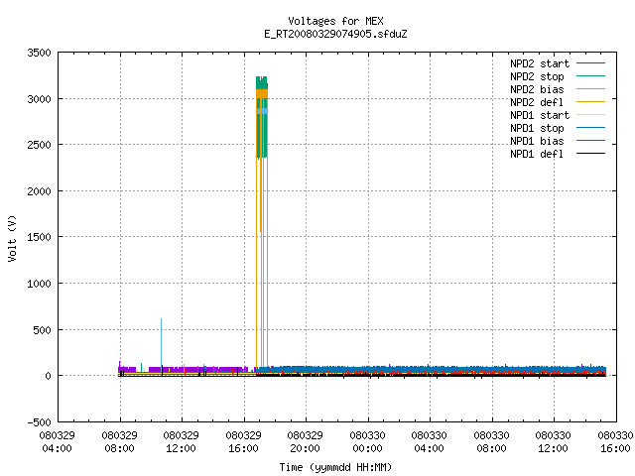The height and width of the screenshot is (476, 635).
Task: Click the green NPD2 stop legend line
Action: pyautogui.click(x=591, y=76)
